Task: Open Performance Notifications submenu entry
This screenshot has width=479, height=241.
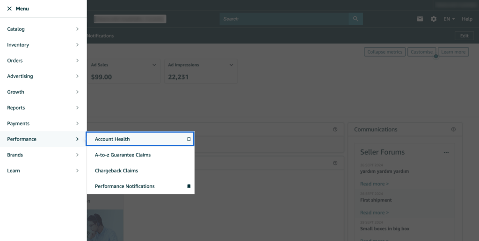Action: (140, 186)
